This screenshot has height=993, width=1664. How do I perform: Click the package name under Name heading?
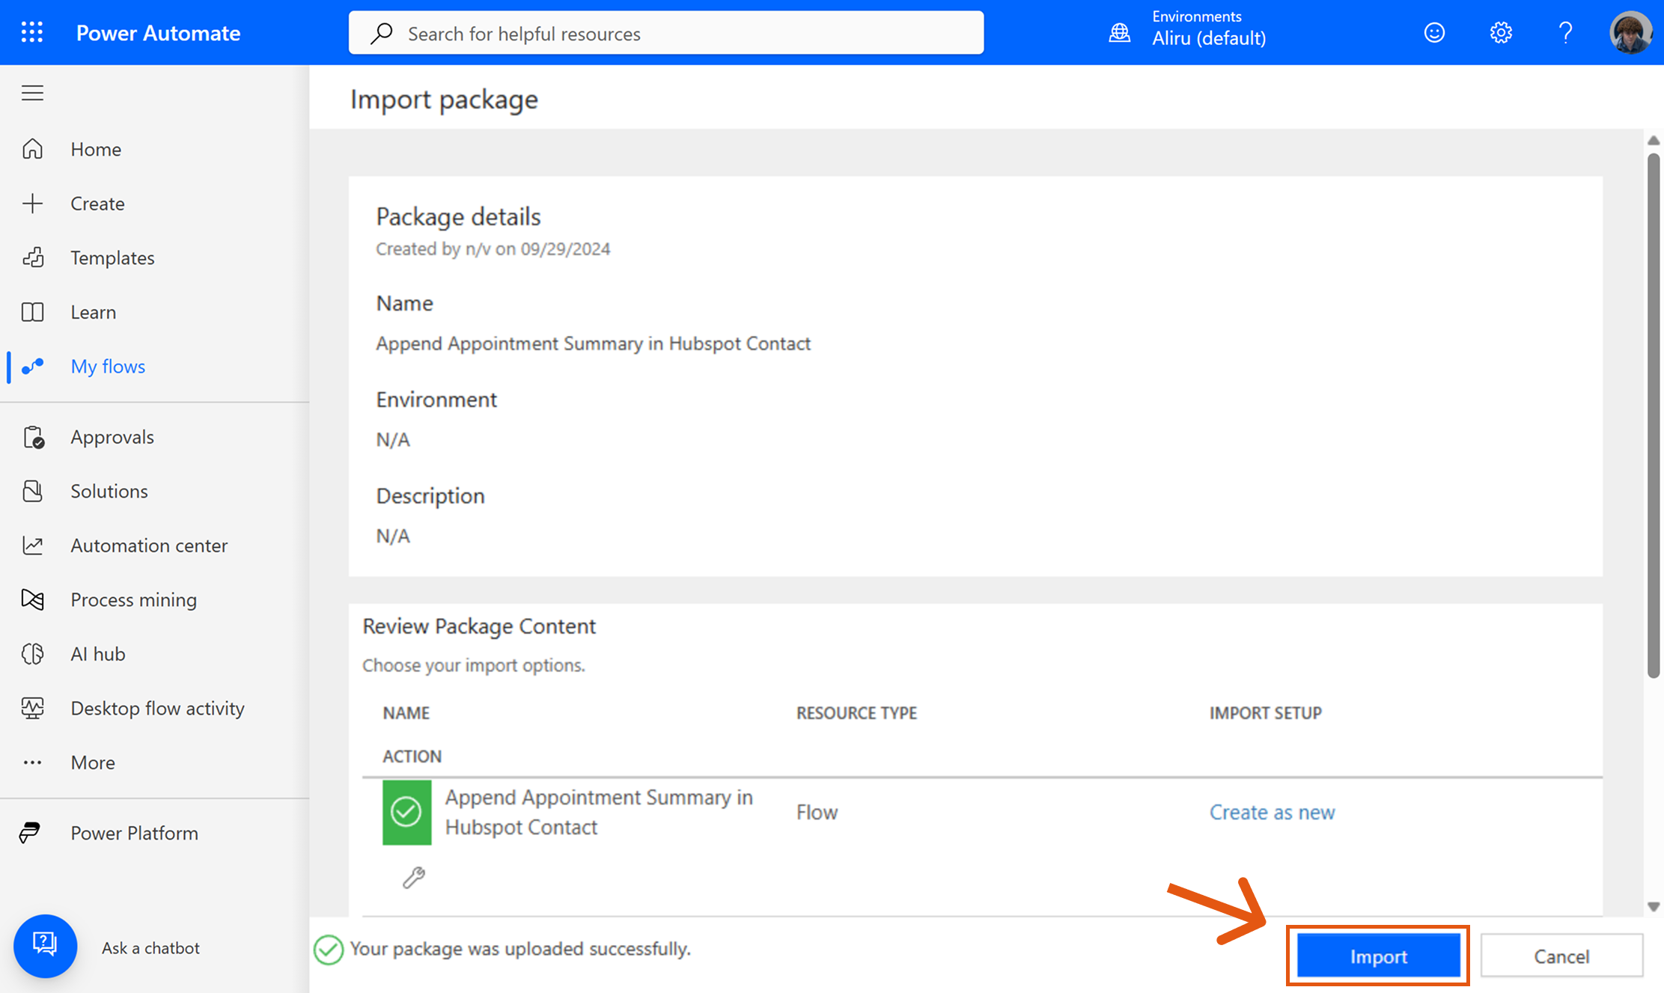(x=593, y=343)
